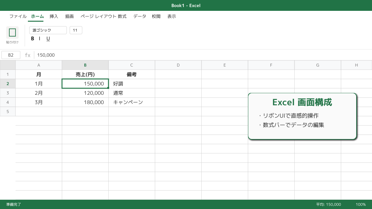
Task: Open the 表示 tab
Action: tap(172, 16)
